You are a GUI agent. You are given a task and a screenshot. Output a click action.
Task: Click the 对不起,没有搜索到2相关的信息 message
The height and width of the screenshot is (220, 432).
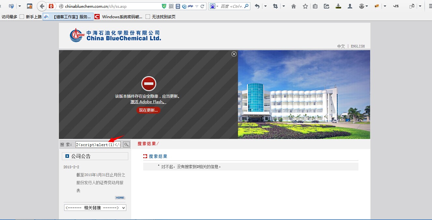[x=191, y=167]
